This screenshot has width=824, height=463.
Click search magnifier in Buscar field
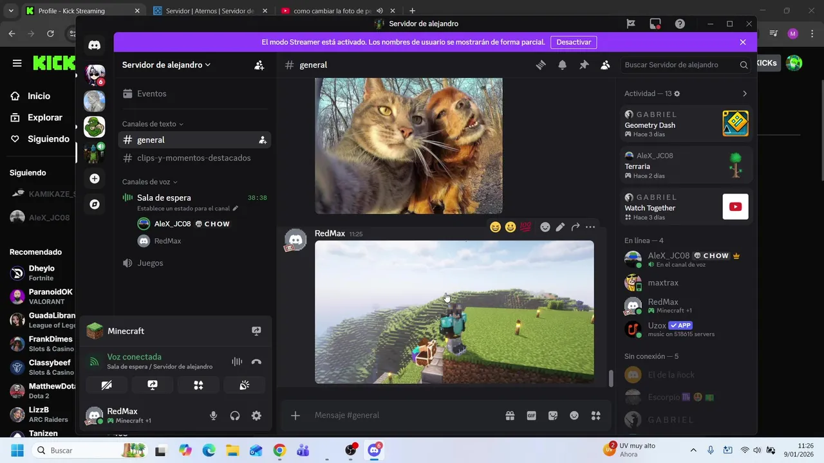[744, 65]
